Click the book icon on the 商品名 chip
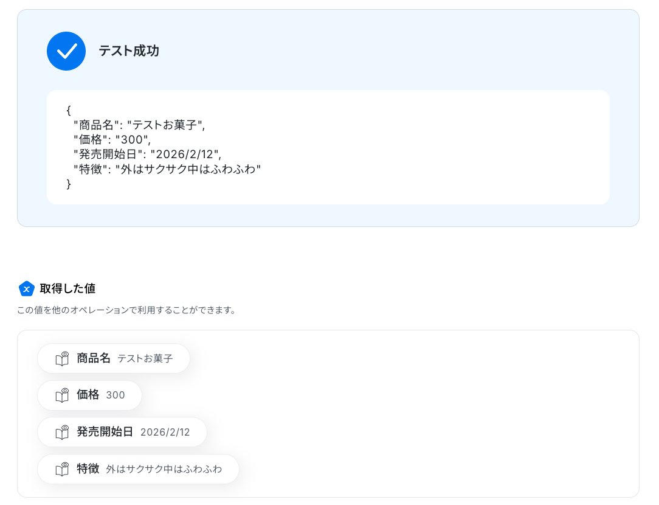This screenshot has width=659, height=505. pos(62,359)
